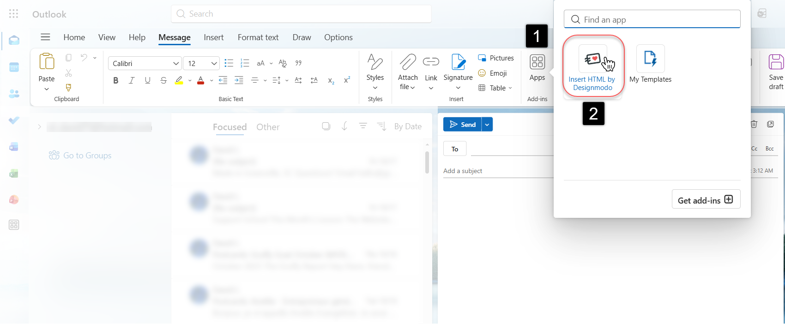Open the Apps add-ins button
The height and width of the screenshot is (324, 785).
pos(537,68)
